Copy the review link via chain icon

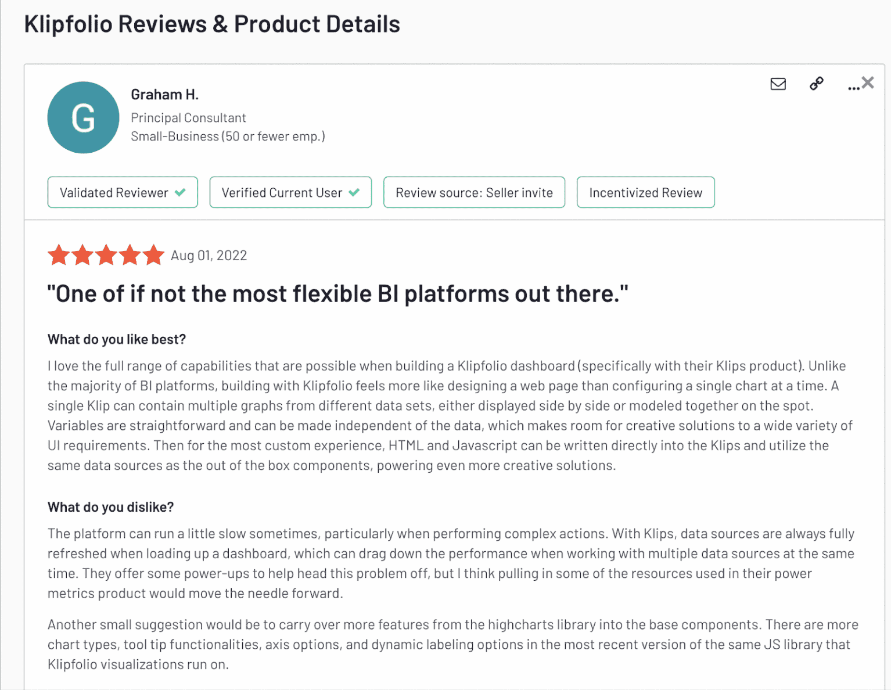click(x=815, y=84)
